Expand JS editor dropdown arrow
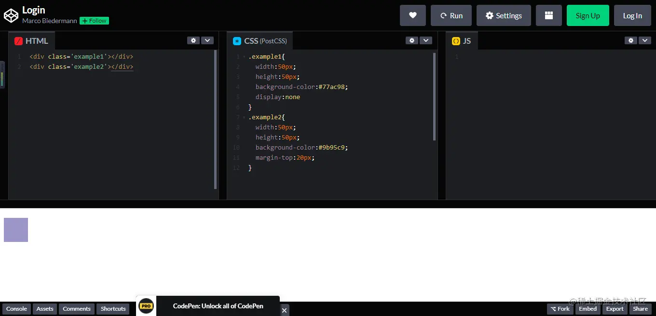 (x=645, y=40)
